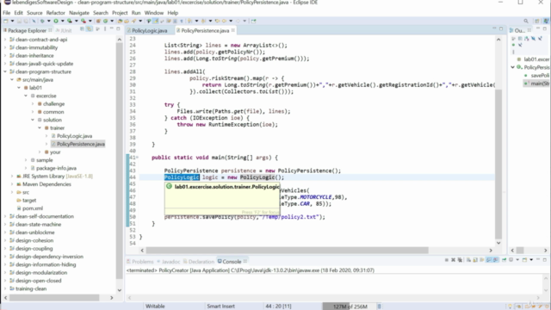Screen dimensions: 551x310
Task: Toggle Hide Non-Public Members in Outline
Action: tap(513, 45)
